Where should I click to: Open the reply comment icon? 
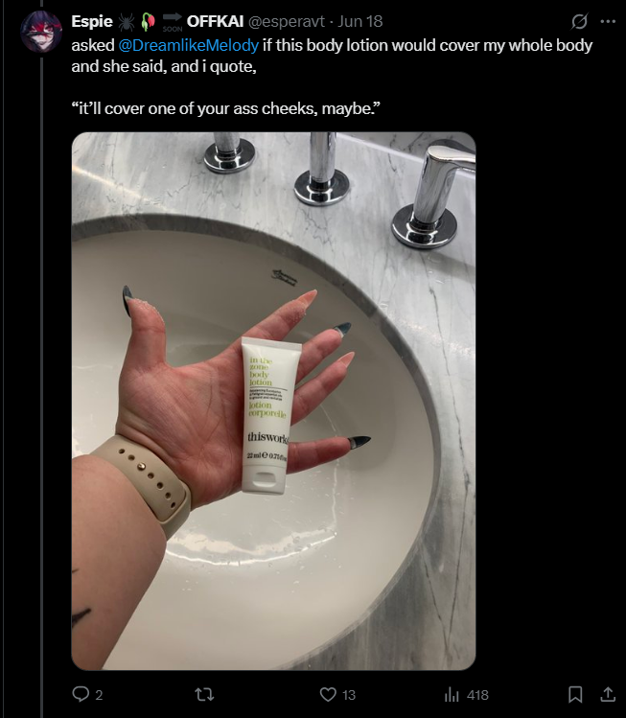coord(81,694)
